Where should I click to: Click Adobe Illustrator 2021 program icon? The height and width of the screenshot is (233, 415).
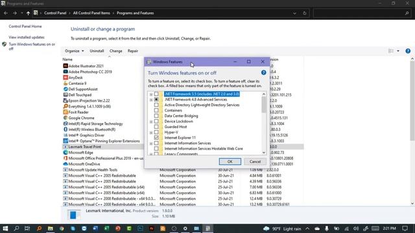point(65,66)
